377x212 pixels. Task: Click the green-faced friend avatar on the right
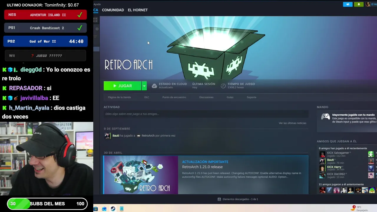[x=371, y=154]
